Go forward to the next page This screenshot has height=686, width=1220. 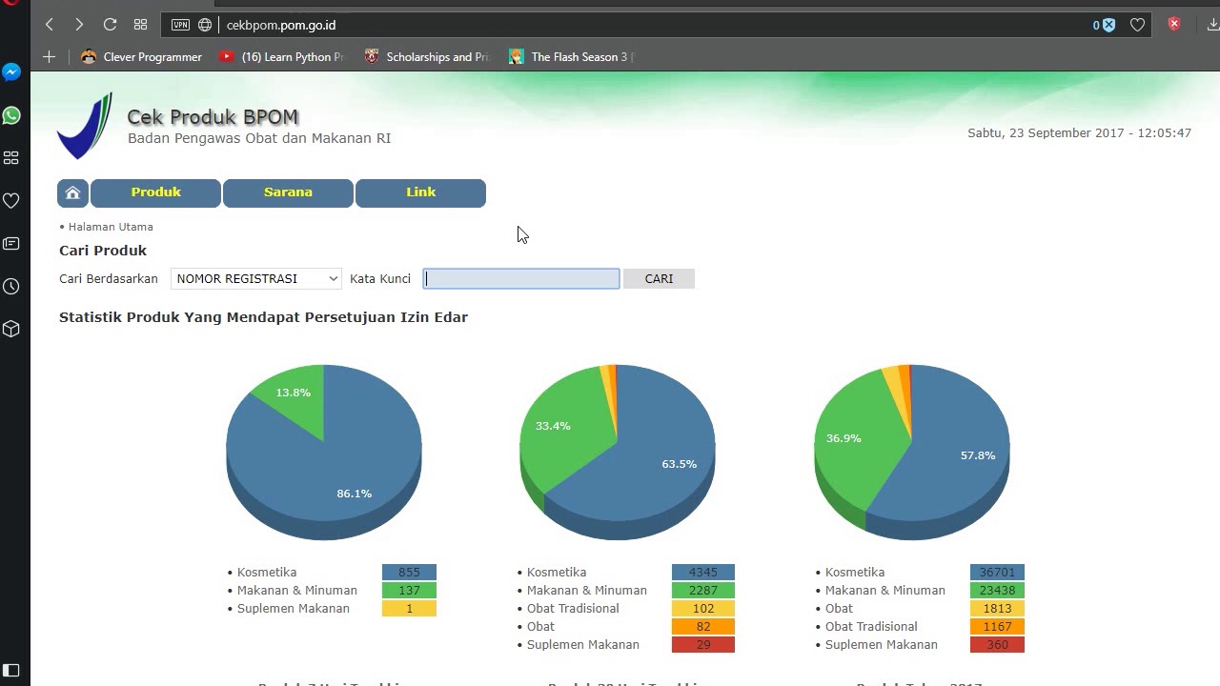79,25
